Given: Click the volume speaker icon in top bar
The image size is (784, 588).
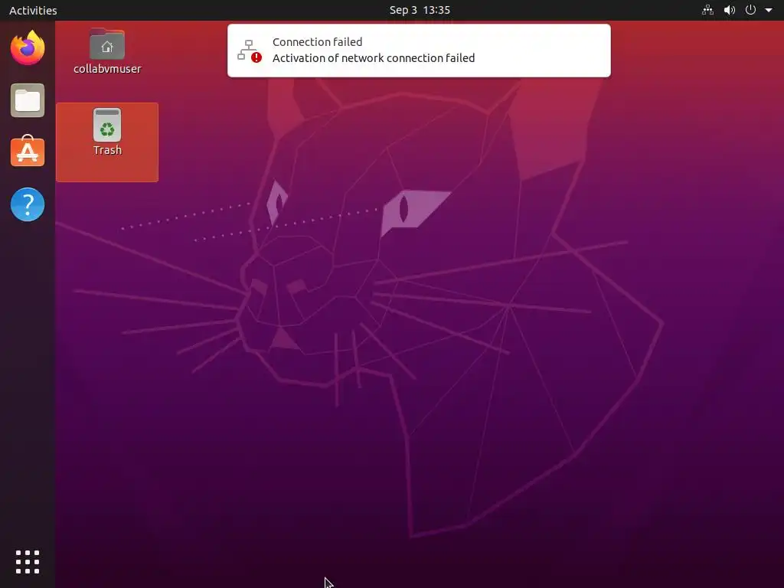Looking at the screenshot, I should (730, 10).
